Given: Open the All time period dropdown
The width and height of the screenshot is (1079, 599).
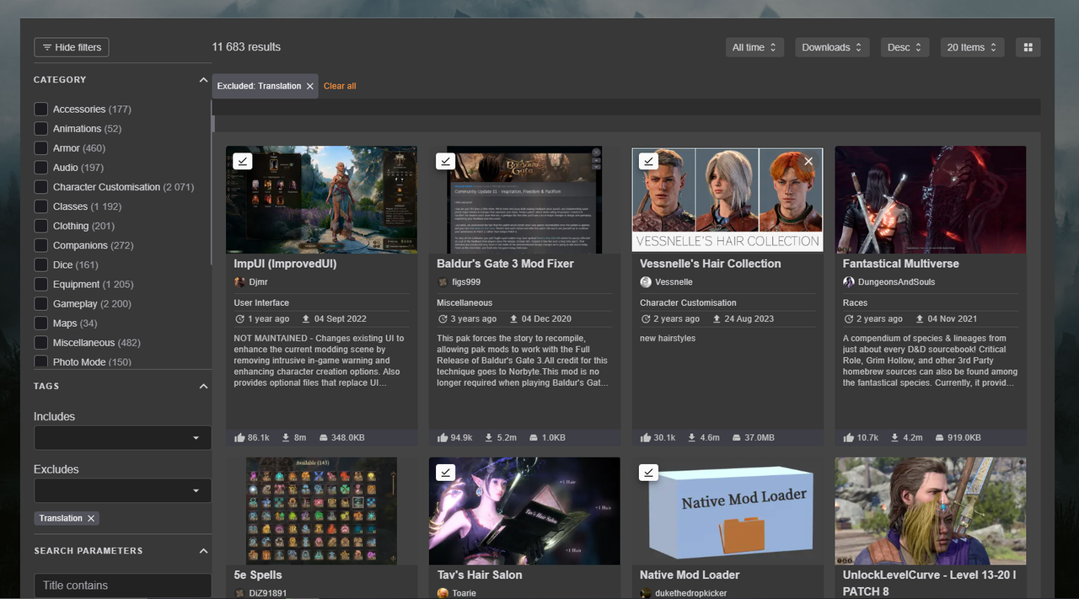Looking at the screenshot, I should click(x=755, y=47).
